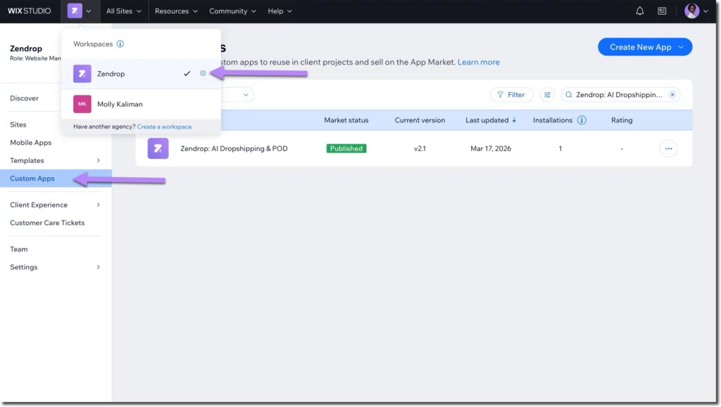
Task: Click the Workspaces info icon
Action: [120, 44]
